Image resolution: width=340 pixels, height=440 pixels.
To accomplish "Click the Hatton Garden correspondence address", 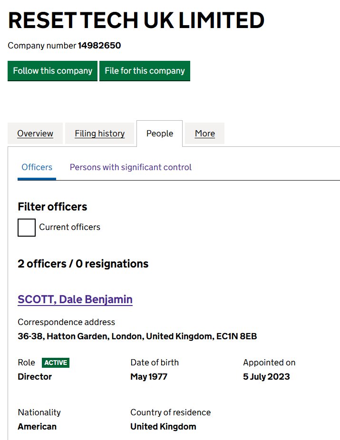I will pos(137,336).
